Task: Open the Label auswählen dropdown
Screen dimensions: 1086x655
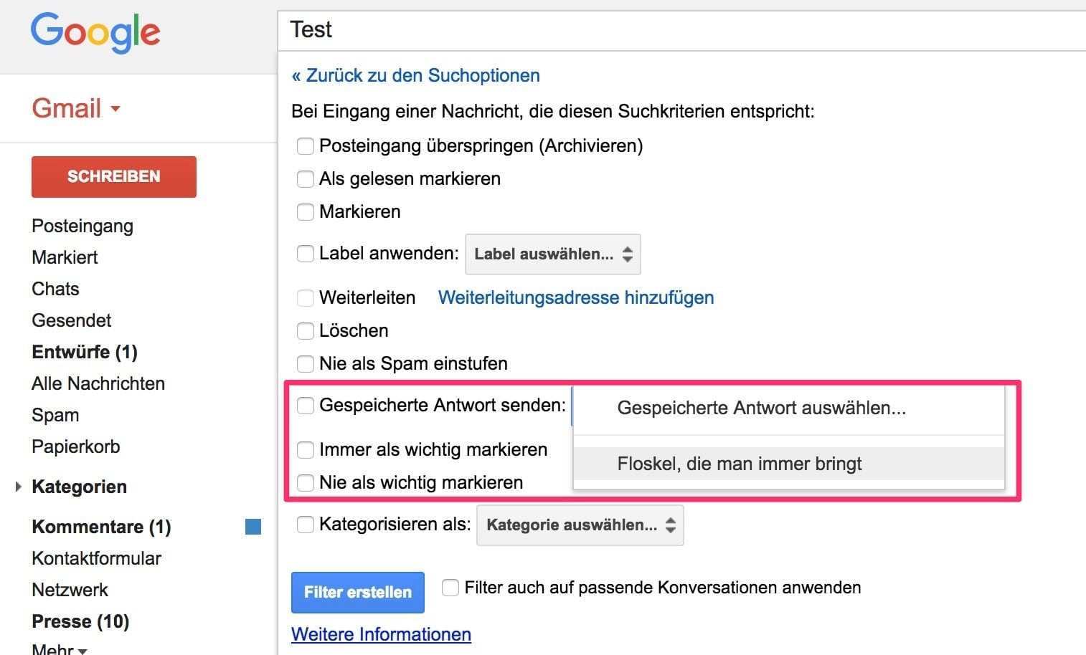Action: 552,254
